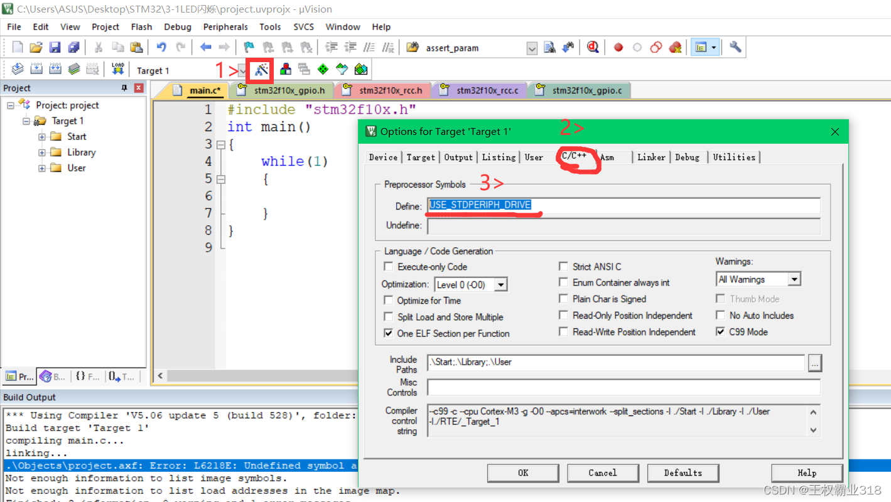
Task: Click the Include Paths browse button
Action: (814, 363)
